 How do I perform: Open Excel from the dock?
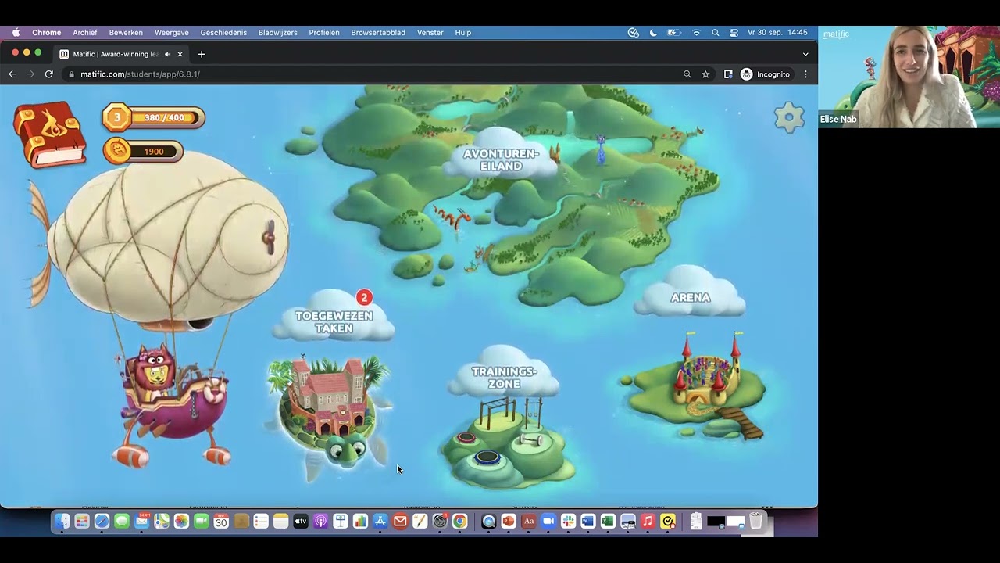tap(608, 522)
